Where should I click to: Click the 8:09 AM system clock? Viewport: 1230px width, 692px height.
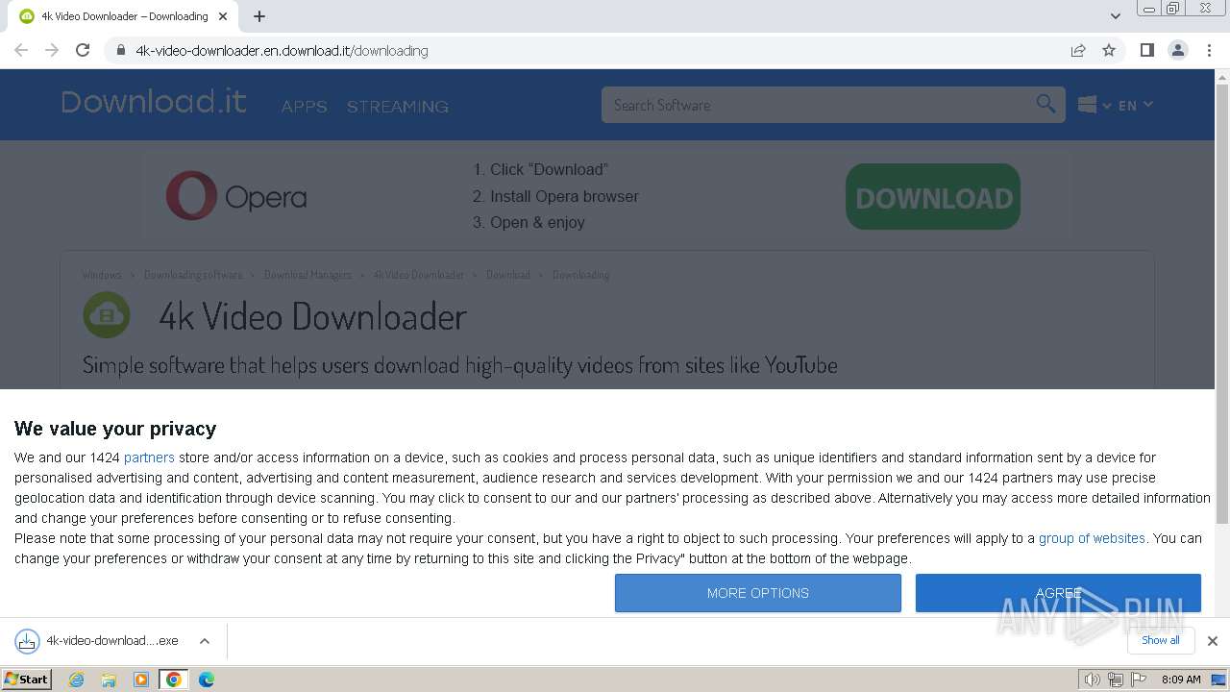point(1181,680)
